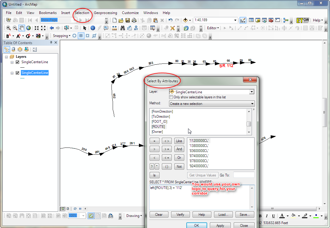Open the Find Route tool

(x=129, y=28)
